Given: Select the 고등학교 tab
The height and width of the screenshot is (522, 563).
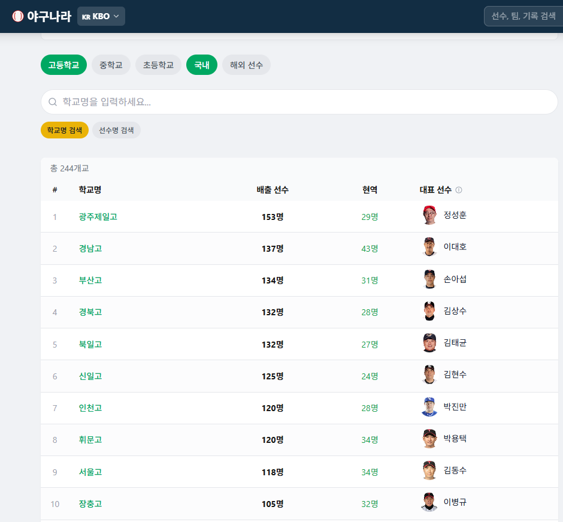Looking at the screenshot, I should click(x=63, y=65).
